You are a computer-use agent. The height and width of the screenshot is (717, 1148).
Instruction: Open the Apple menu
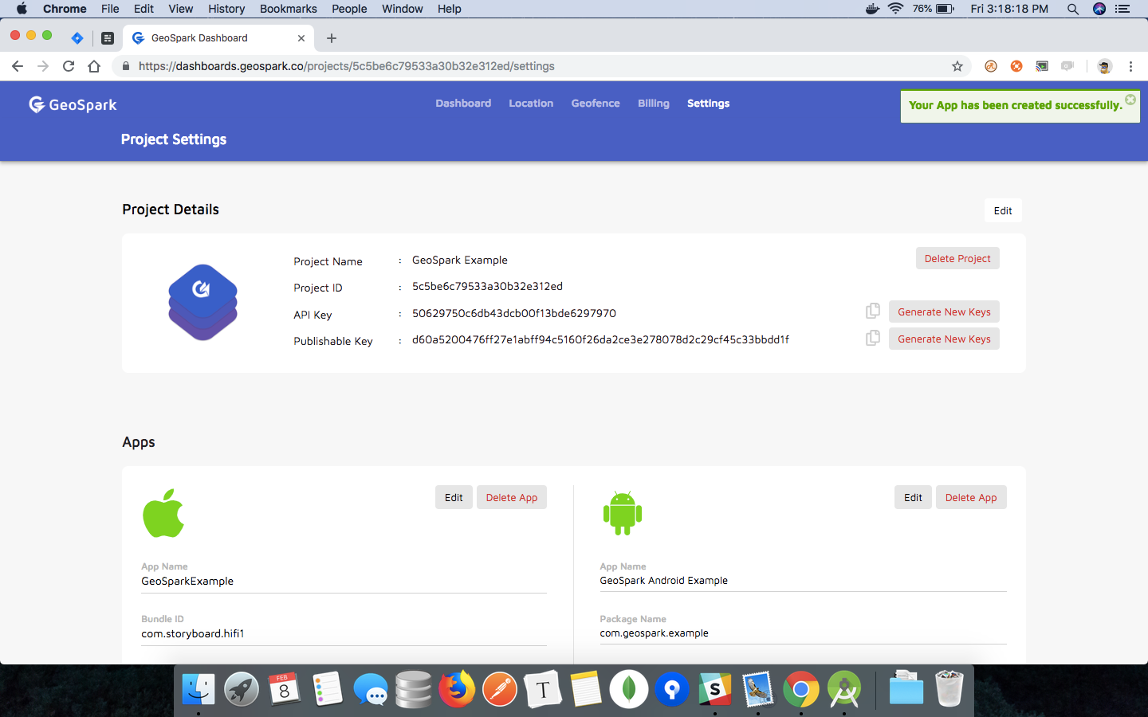tap(22, 9)
